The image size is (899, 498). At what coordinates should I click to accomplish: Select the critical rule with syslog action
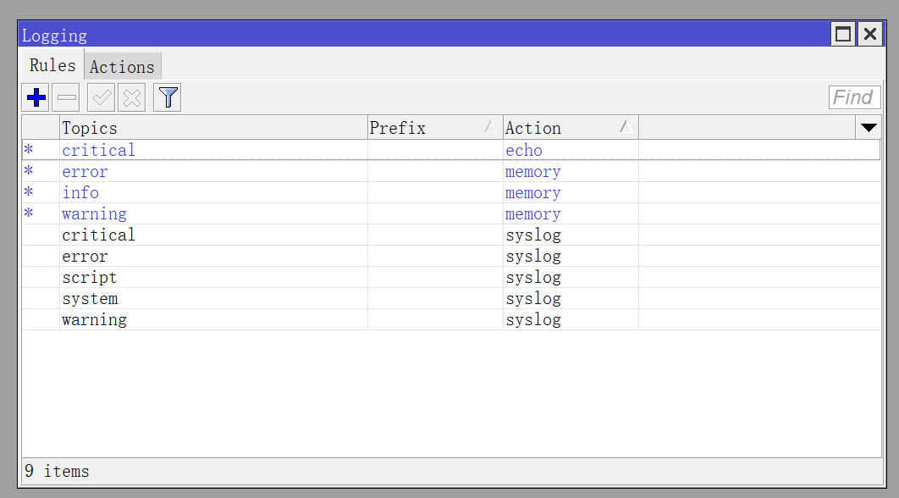pos(451,235)
